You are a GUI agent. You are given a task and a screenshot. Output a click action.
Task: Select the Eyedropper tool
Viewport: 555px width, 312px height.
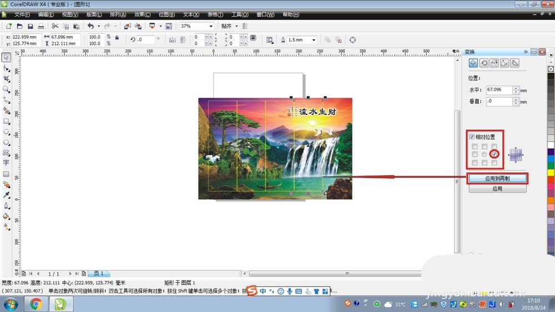click(6, 195)
